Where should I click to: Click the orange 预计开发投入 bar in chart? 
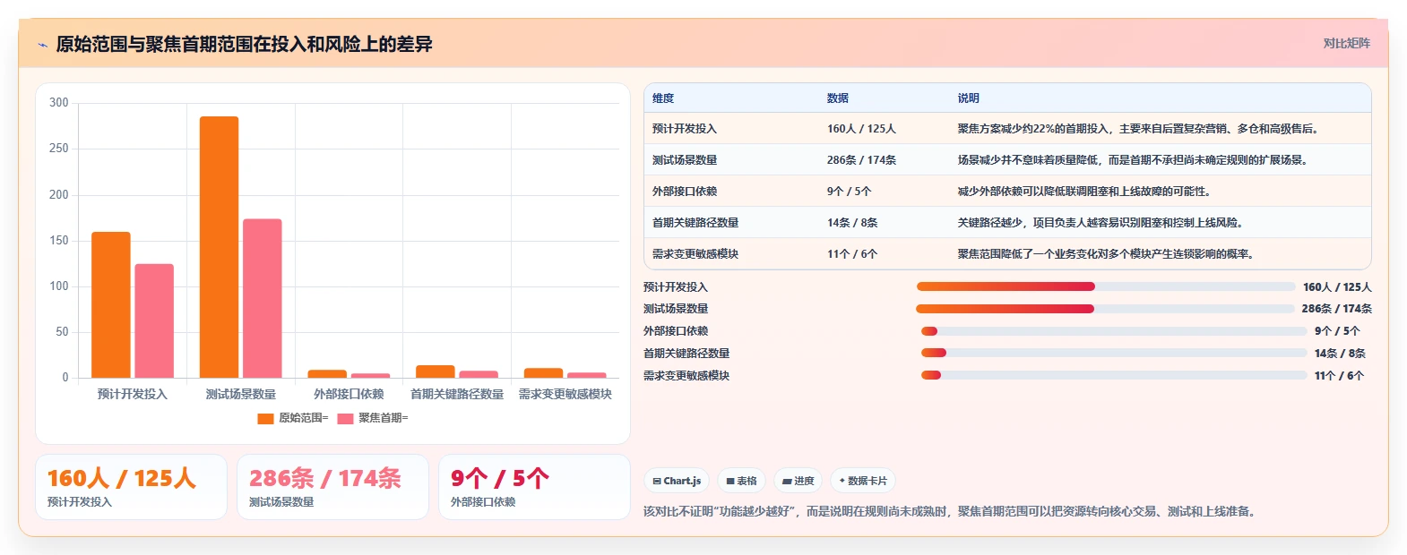pos(111,304)
